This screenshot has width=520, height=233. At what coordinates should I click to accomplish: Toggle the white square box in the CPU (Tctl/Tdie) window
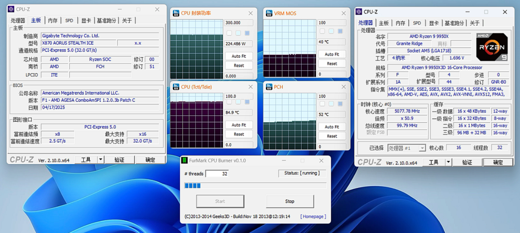229,102
